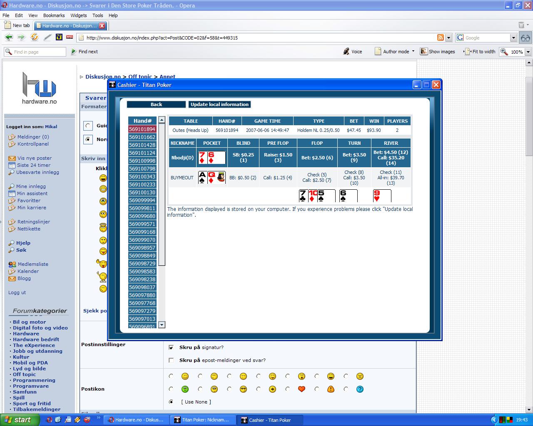Click the hardware.no logo
The image size is (533, 426).
pyautogui.click(x=39, y=88)
